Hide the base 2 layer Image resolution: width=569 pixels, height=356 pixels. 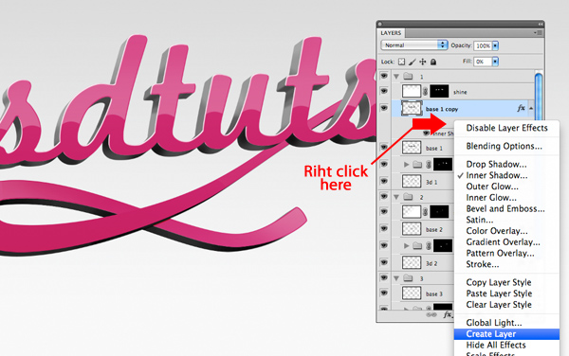(x=384, y=228)
